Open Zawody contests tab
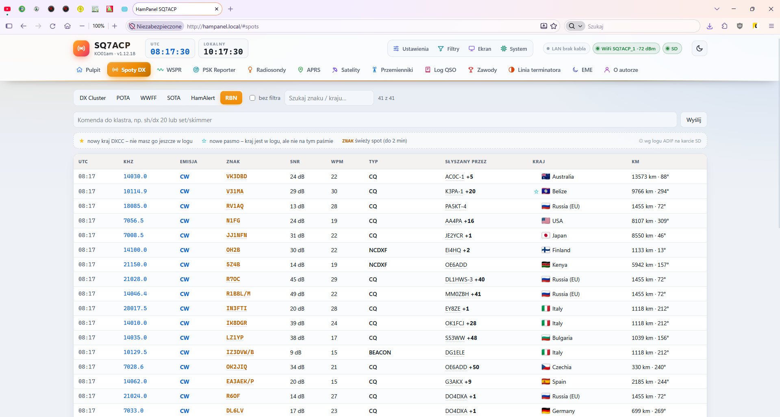The image size is (780, 417). tap(482, 70)
